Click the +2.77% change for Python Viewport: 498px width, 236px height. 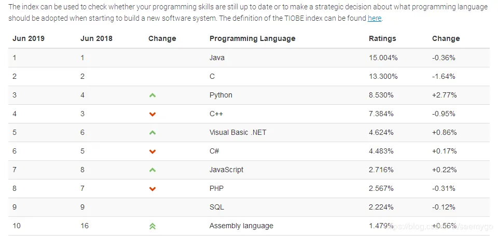click(445, 95)
